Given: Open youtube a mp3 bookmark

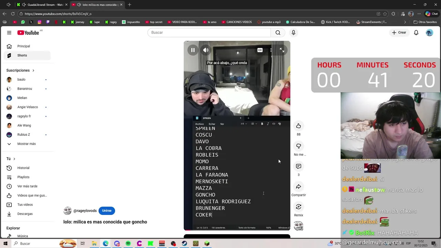Looking at the screenshot, I should tap(269, 22).
